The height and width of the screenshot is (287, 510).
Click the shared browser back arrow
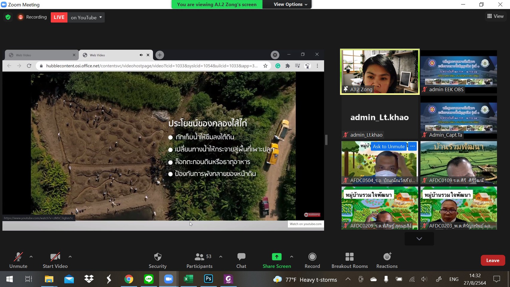(x=9, y=66)
